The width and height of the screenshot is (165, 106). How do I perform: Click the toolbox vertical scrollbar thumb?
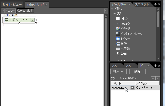tap(158, 19)
